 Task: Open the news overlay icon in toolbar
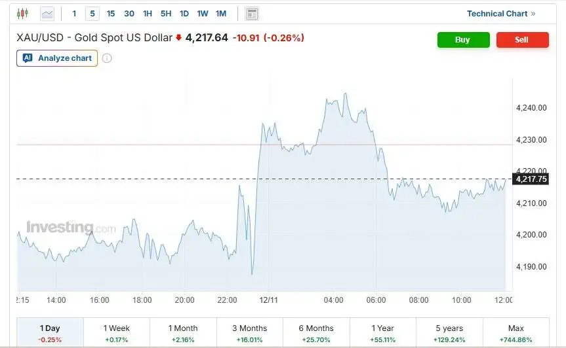252,14
